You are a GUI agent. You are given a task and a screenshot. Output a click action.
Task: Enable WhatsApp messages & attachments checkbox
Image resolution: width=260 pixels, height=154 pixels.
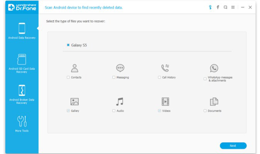[205, 79]
